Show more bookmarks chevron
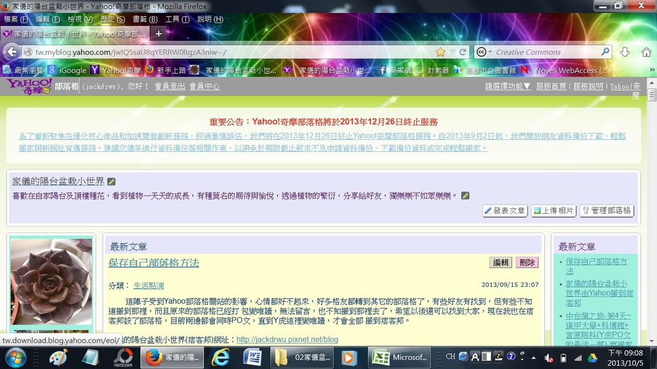This screenshot has height=369, width=657. (652, 70)
